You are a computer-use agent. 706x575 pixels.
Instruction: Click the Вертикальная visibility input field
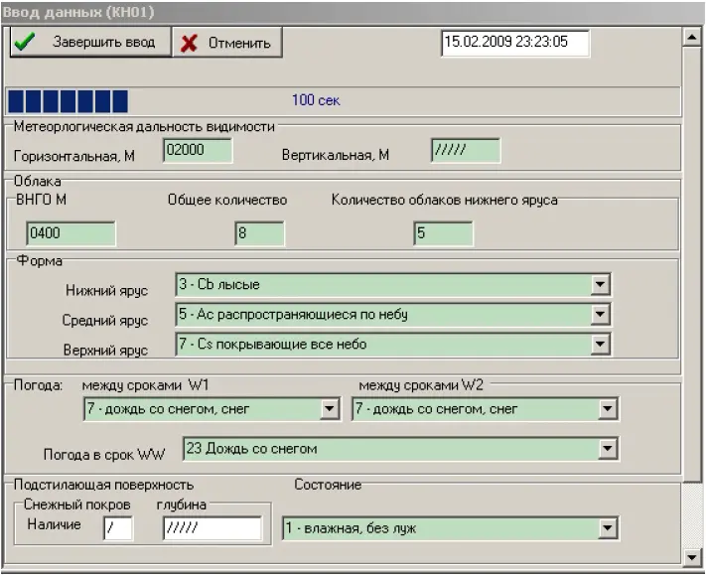(466, 150)
